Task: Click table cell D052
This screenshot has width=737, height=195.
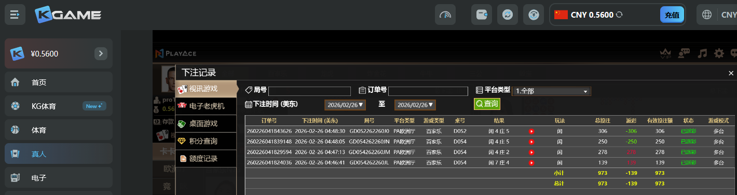Action: 460,131
